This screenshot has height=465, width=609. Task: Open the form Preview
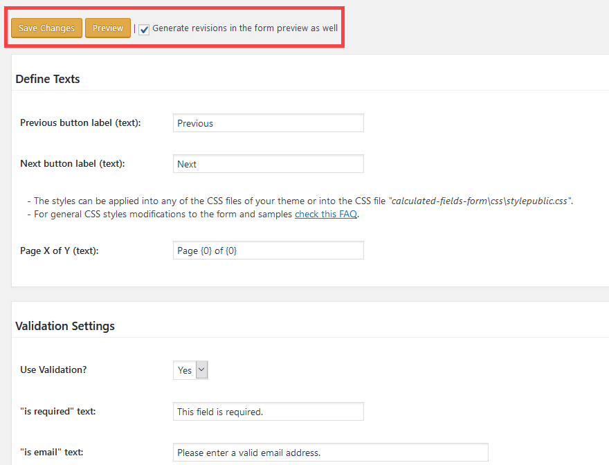coord(108,28)
